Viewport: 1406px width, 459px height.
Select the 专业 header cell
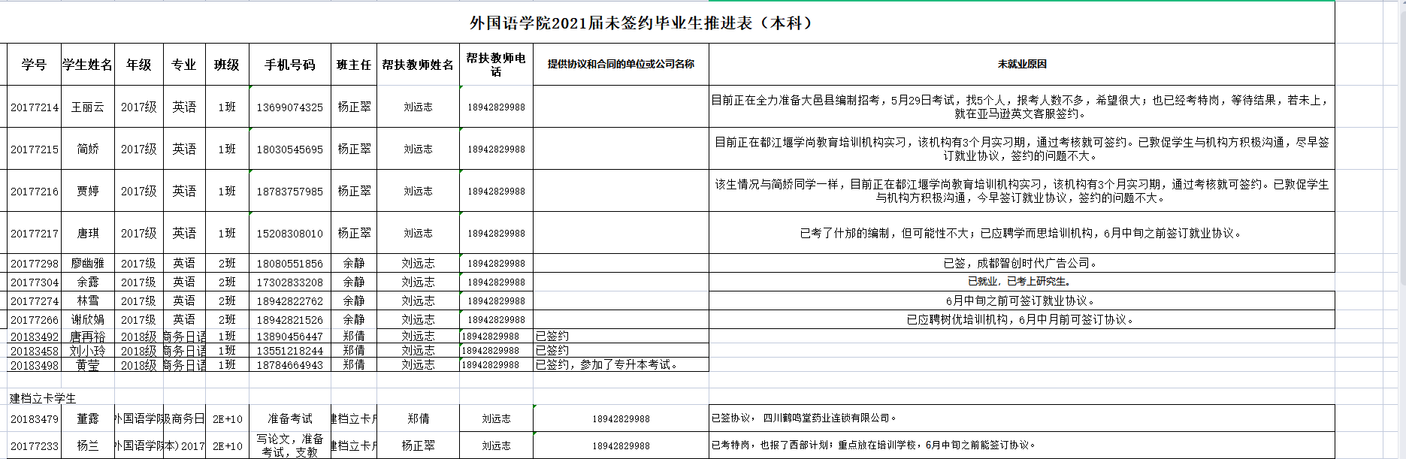coord(184,65)
